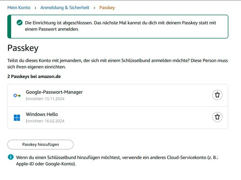Delete the Windows Hello passkey
This screenshot has height=180, width=241.
click(217, 117)
